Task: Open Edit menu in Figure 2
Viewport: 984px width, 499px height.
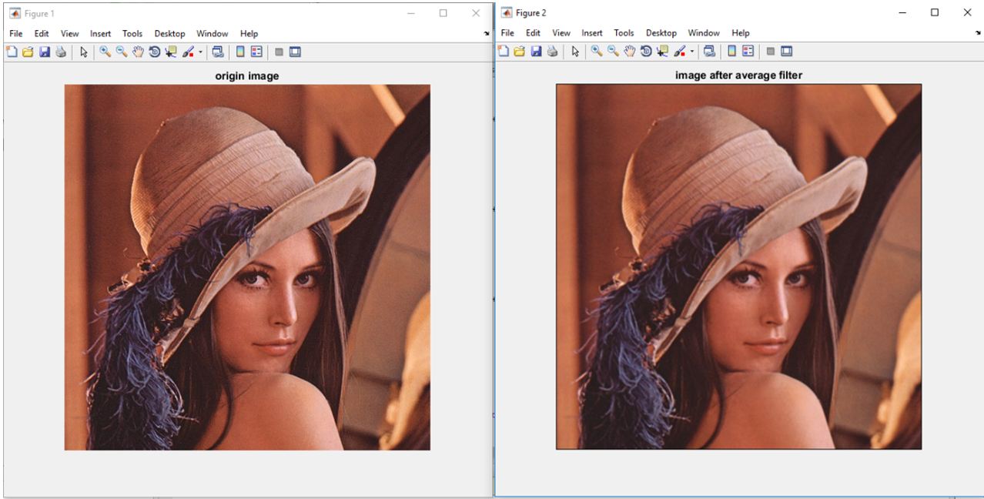Action: (533, 33)
